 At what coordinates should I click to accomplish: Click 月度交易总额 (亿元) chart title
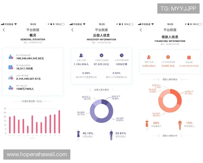point(32,101)
